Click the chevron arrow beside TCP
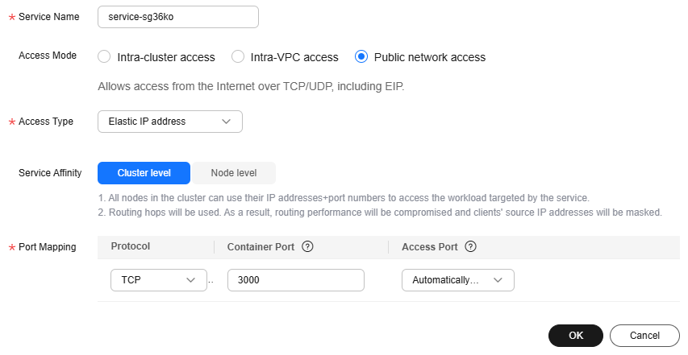The image size is (688, 355). pyautogui.click(x=190, y=280)
